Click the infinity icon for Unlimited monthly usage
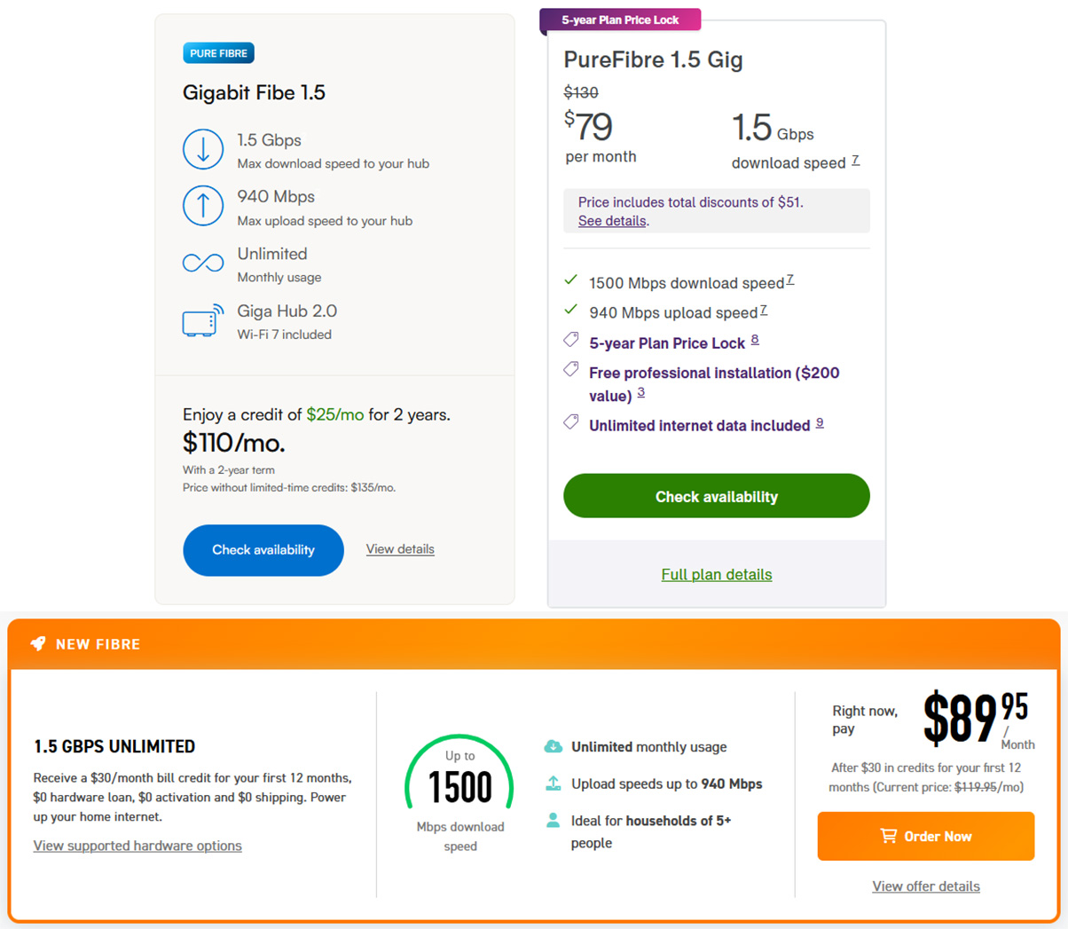The height and width of the screenshot is (929, 1068). 203,263
